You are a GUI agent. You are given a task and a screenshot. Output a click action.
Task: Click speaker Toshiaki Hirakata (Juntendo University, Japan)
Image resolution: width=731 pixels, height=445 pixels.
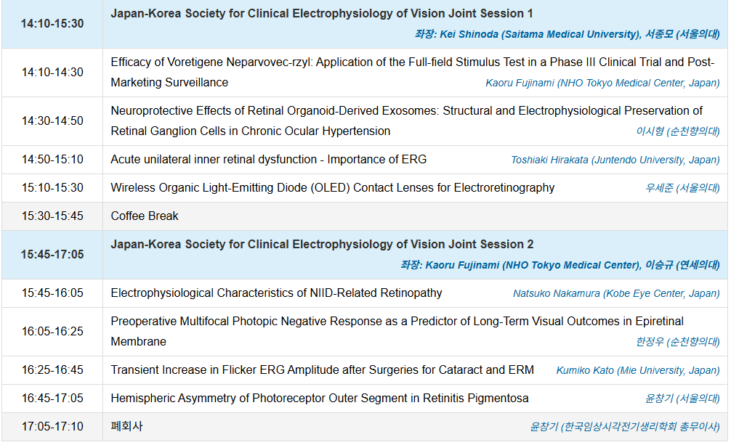[615, 160]
